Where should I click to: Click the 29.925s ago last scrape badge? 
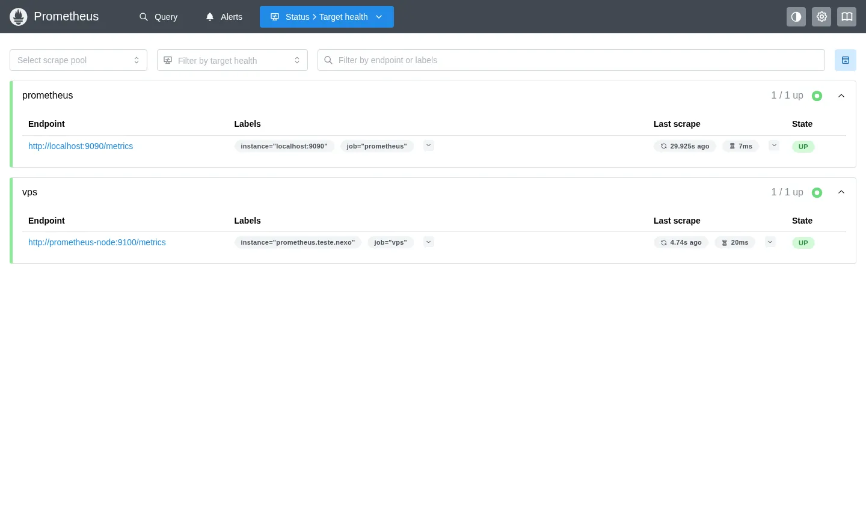(685, 146)
